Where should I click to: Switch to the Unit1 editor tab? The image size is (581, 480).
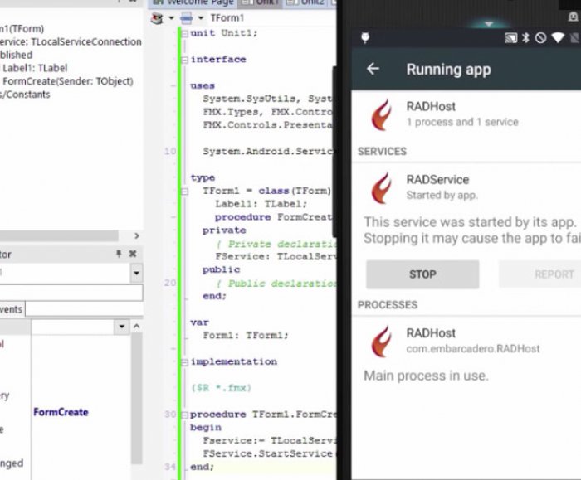coord(261,3)
